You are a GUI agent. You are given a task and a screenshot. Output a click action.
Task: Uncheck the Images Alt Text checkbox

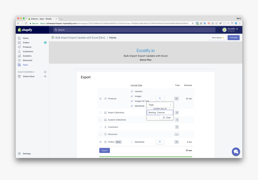pyautogui.click(x=132, y=101)
